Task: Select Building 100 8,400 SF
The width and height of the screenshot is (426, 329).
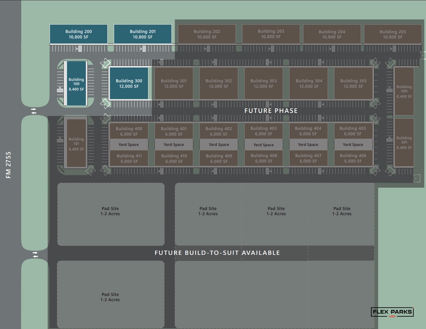Action: 76,83
